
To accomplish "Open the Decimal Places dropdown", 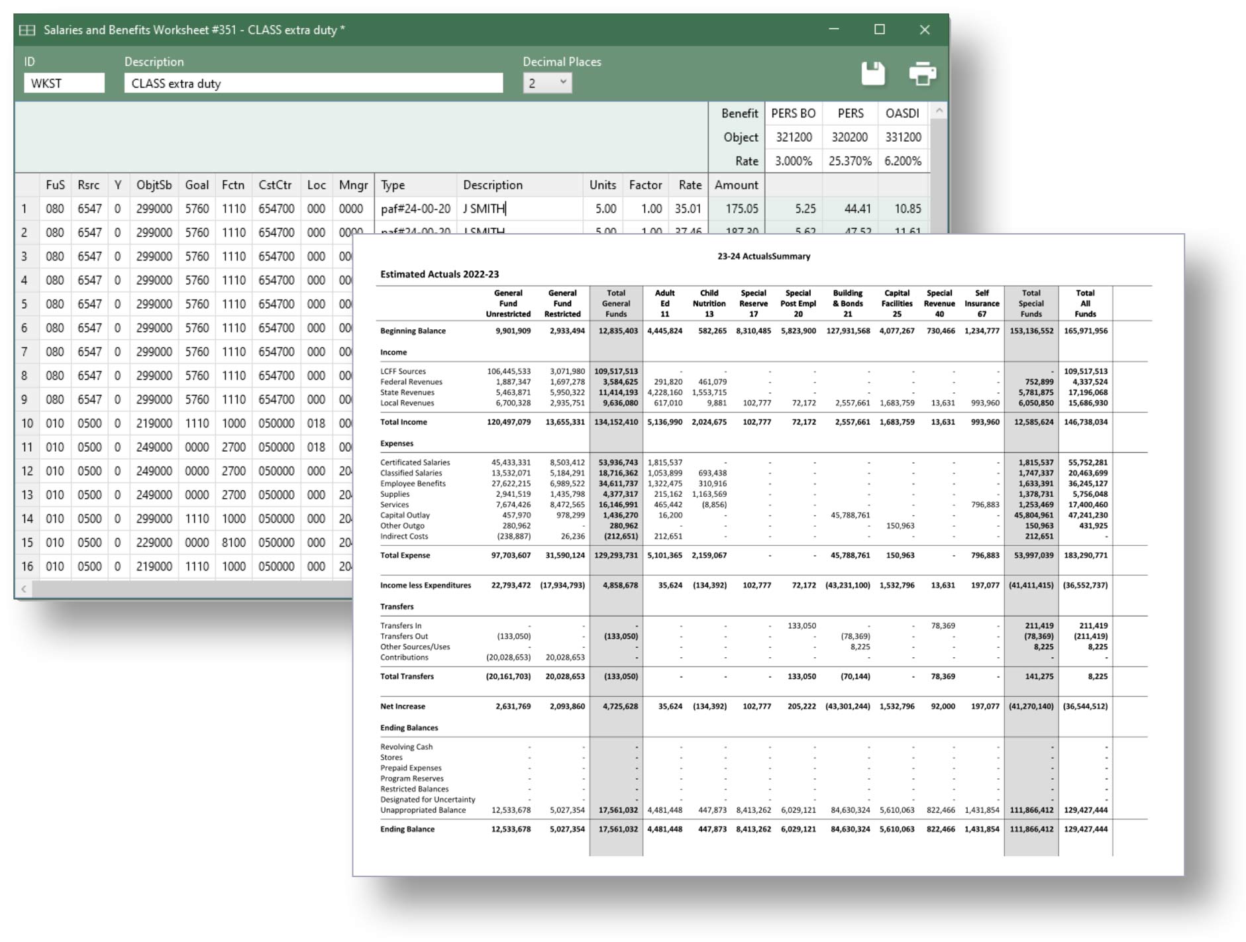I will point(547,83).
